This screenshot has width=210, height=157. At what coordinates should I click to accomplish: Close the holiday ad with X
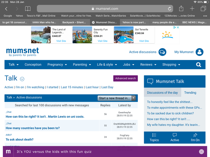coord(178,27)
